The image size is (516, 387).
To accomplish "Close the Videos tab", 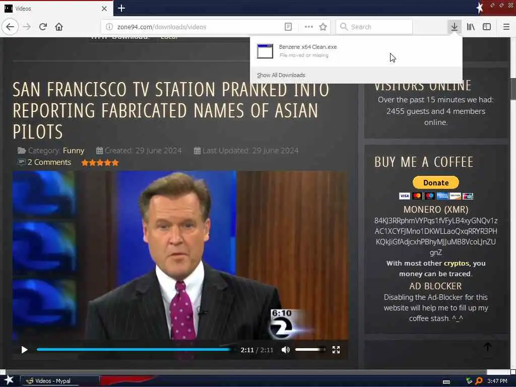I will 104,8.
